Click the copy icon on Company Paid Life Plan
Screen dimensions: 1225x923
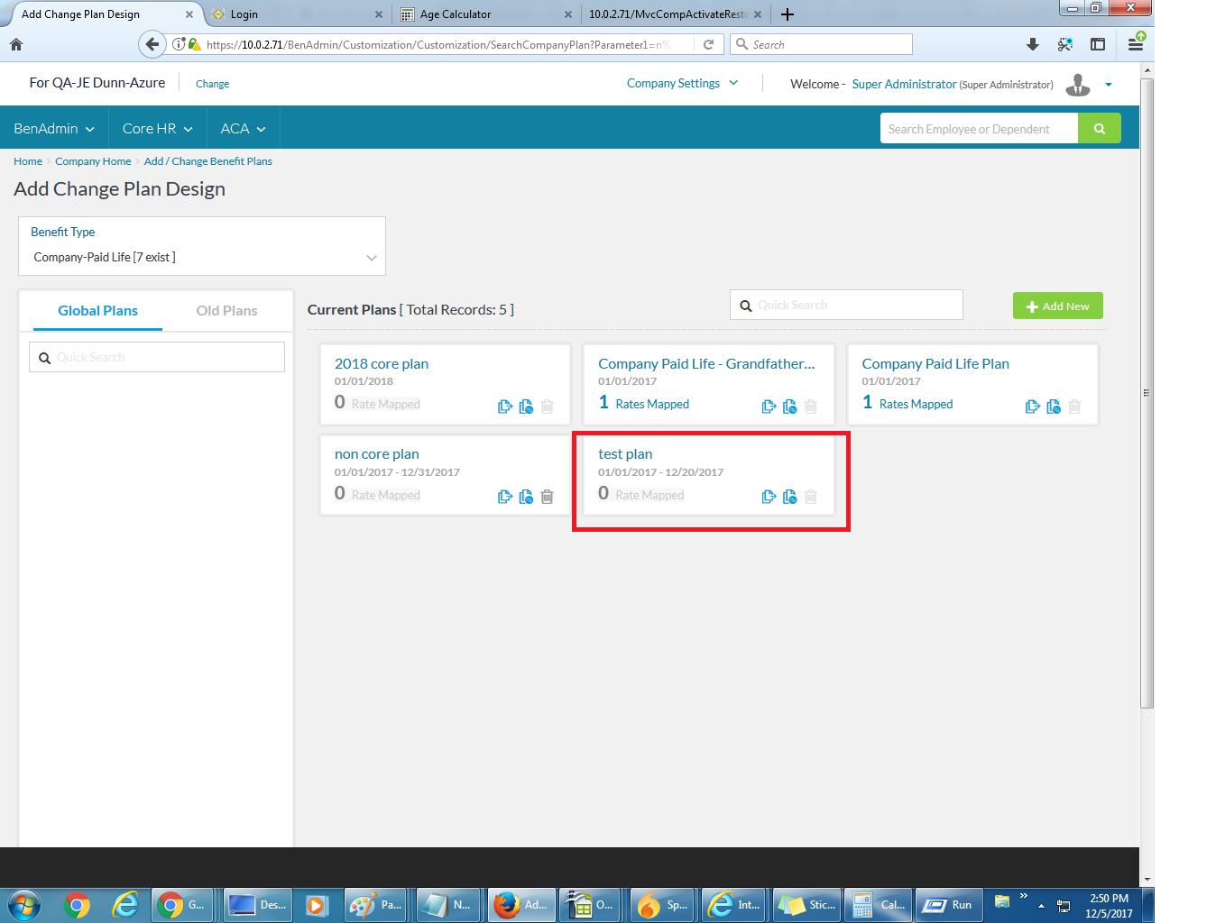coord(1032,407)
